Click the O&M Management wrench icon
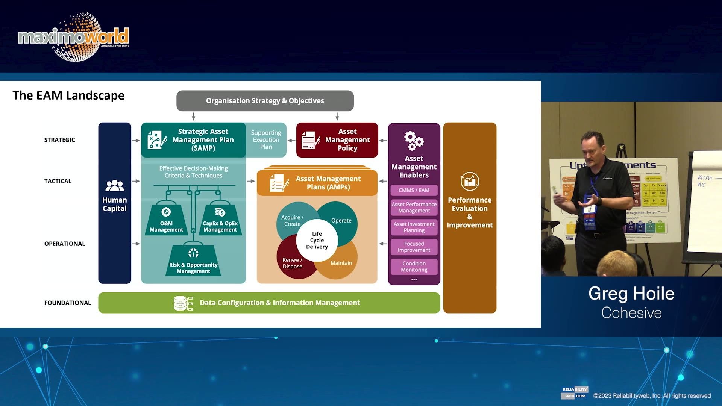Image resolution: width=722 pixels, height=406 pixels. [166, 212]
